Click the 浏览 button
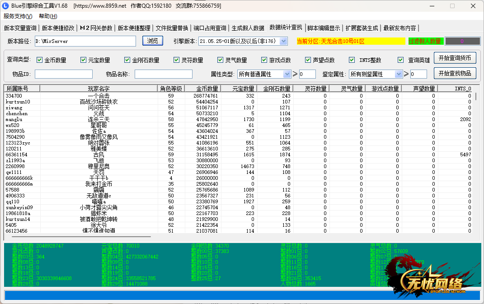Image resolution: width=484 pixels, height=304 pixels. [x=152, y=41]
